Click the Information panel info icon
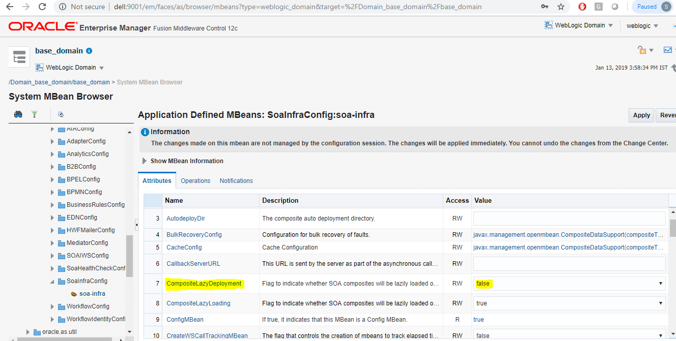The height and width of the screenshot is (341, 676). point(145,132)
